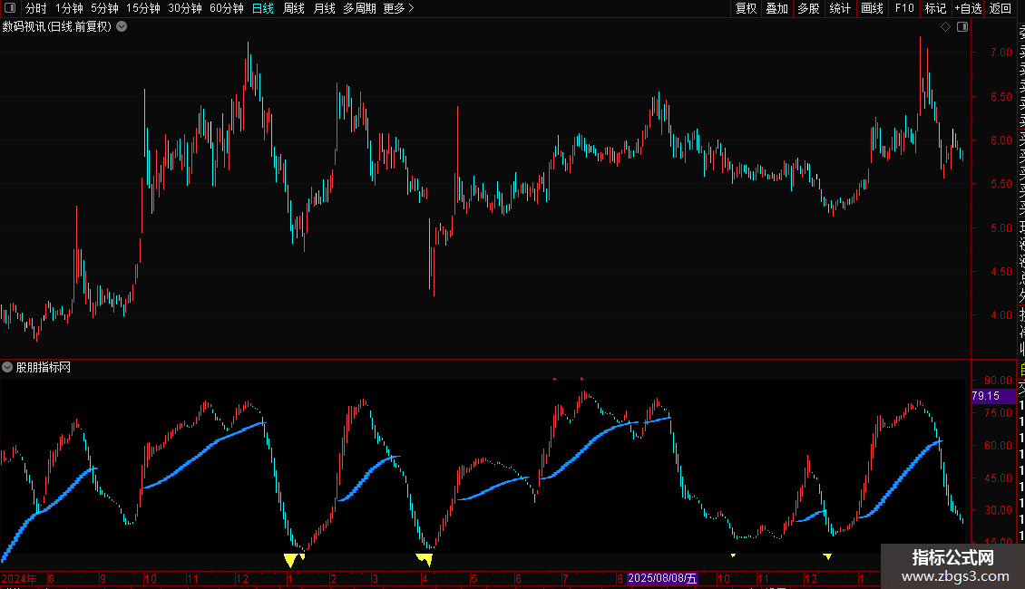Open the 多周期 multi-period view

click(359, 8)
